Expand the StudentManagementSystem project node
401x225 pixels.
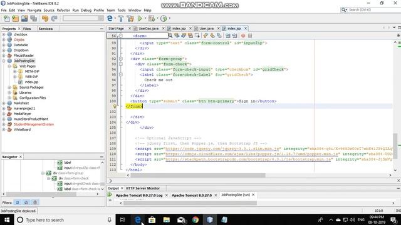point(4,124)
